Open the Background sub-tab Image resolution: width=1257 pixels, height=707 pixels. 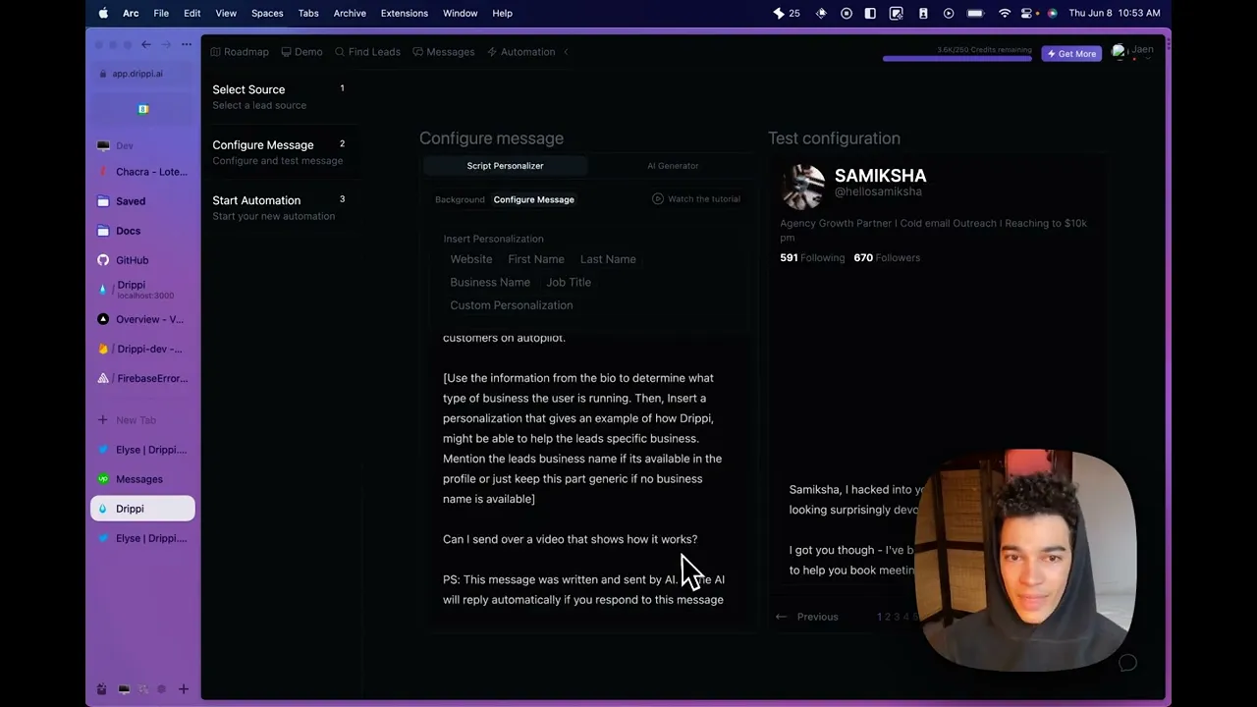[x=460, y=199]
